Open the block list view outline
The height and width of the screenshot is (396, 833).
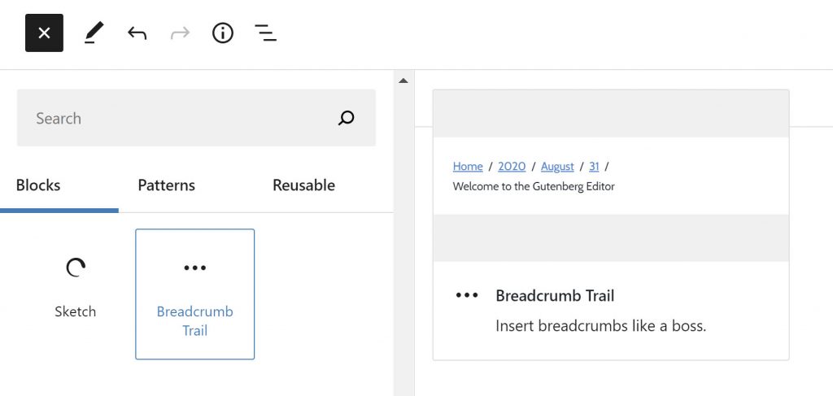[x=265, y=33]
